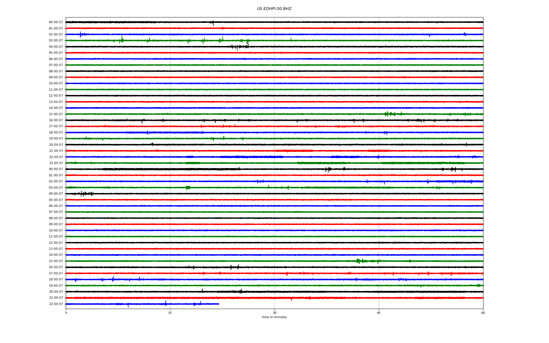Click the 23:00:07 row time label
Viewport: 549px width, 343px height.
point(56,163)
